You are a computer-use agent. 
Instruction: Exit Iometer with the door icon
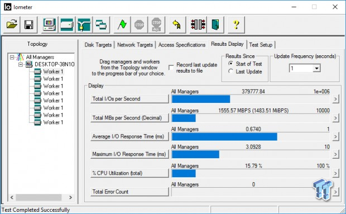coord(215,25)
